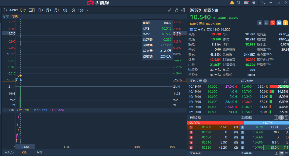Expand chart to fullscreen
Viewport: 289px width, 156px height.
pos(176,10)
